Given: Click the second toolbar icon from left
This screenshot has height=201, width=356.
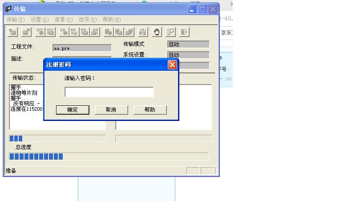Looking at the screenshot, I should click(26, 32).
